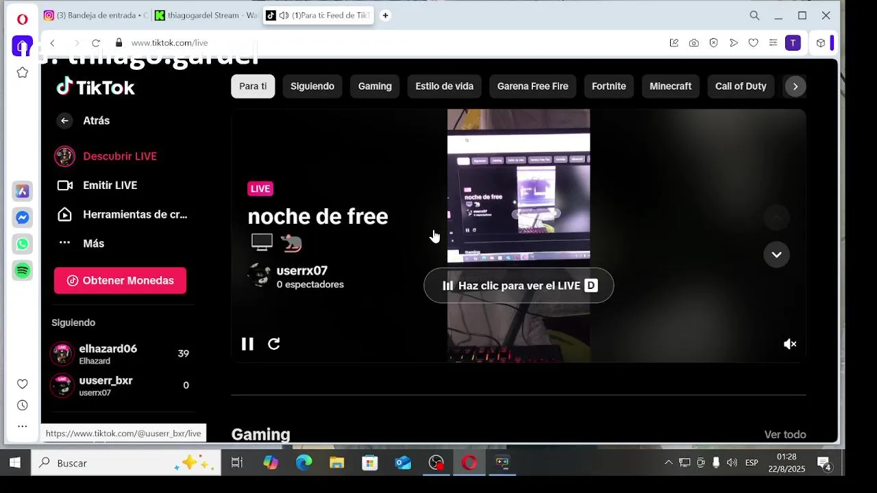Select the Fortnite category
This screenshot has height=493, width=877.
[x=608, y=86]
